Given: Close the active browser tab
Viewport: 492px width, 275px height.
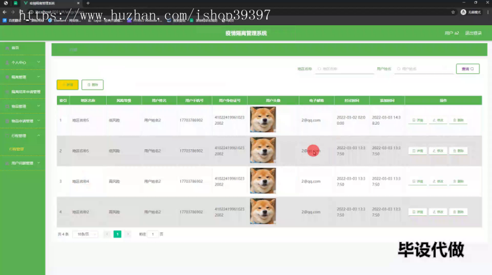Looking at the screenshot, I should tap(78, 3).
